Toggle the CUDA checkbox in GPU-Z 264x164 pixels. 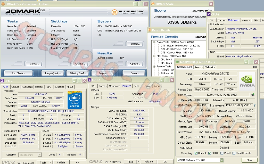[x=210, y=153]
